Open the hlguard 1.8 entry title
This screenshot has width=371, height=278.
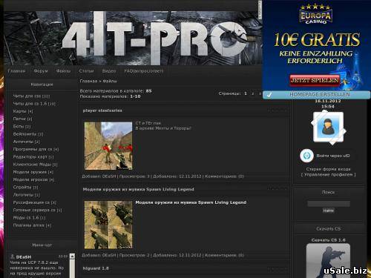pyautogui.click(x=96, y=268)
